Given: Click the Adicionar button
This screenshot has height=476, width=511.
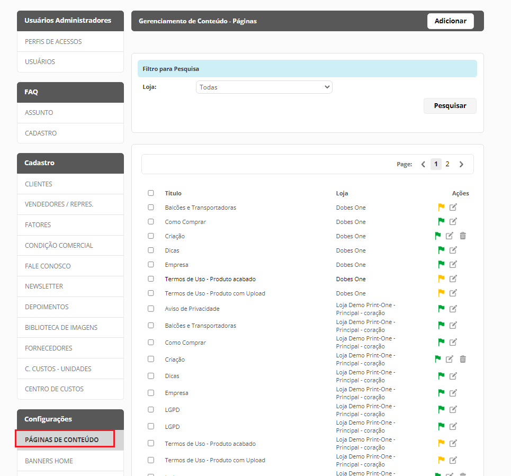Looking at the screenshot, I should tap(451, 21).
